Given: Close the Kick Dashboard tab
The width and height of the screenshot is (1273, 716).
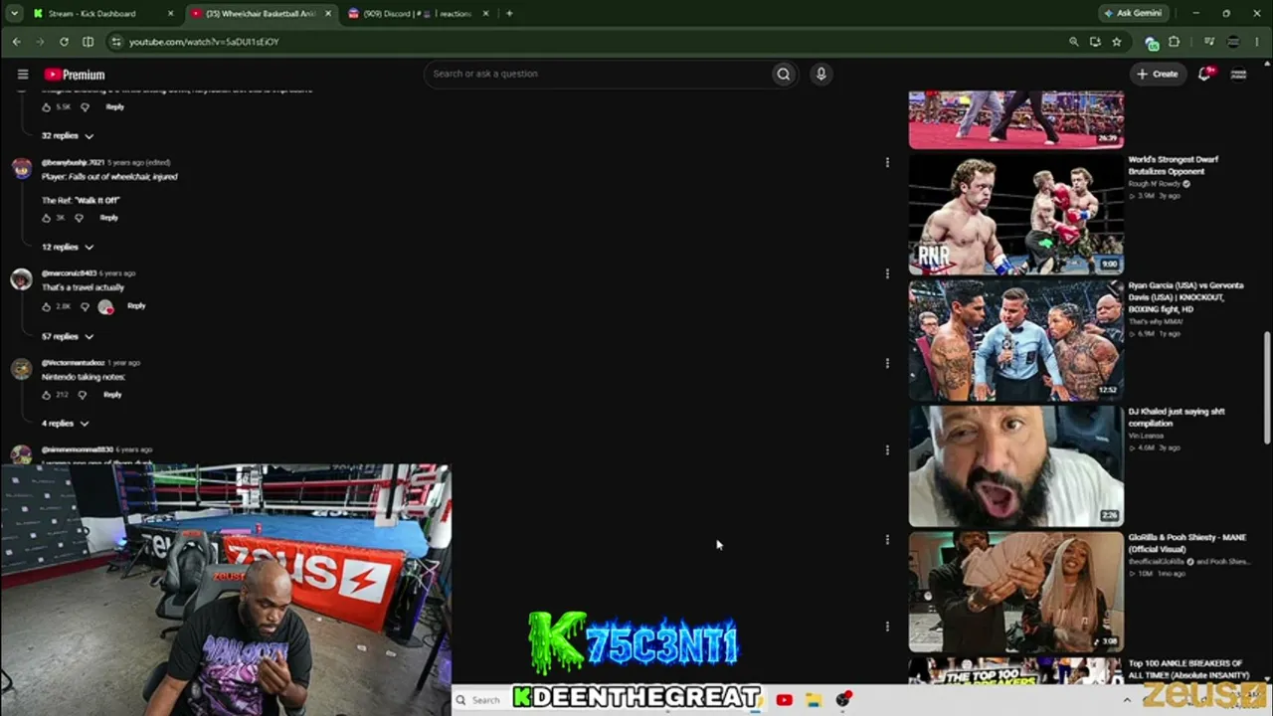Looking at the screenshot, I should tap(171, 14).
